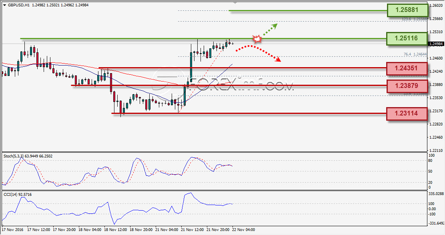
Task: Click the 17 Nov 12:00 time label
Action: [38, 230]
